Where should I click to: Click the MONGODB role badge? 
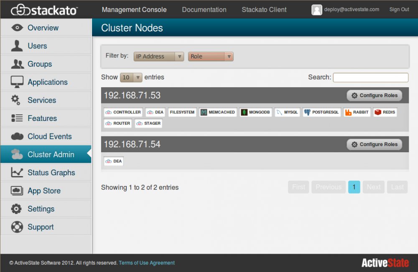[x=256, y=112]
